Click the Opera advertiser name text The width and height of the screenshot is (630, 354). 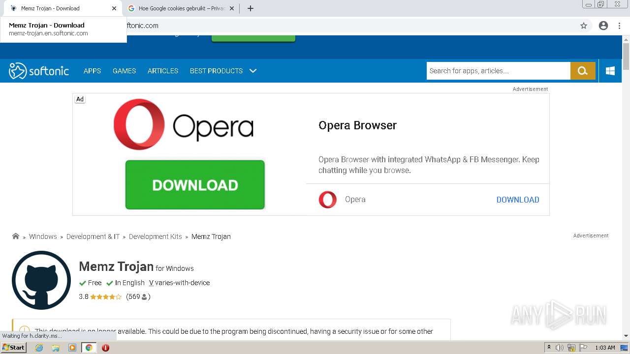click(355, 200)
